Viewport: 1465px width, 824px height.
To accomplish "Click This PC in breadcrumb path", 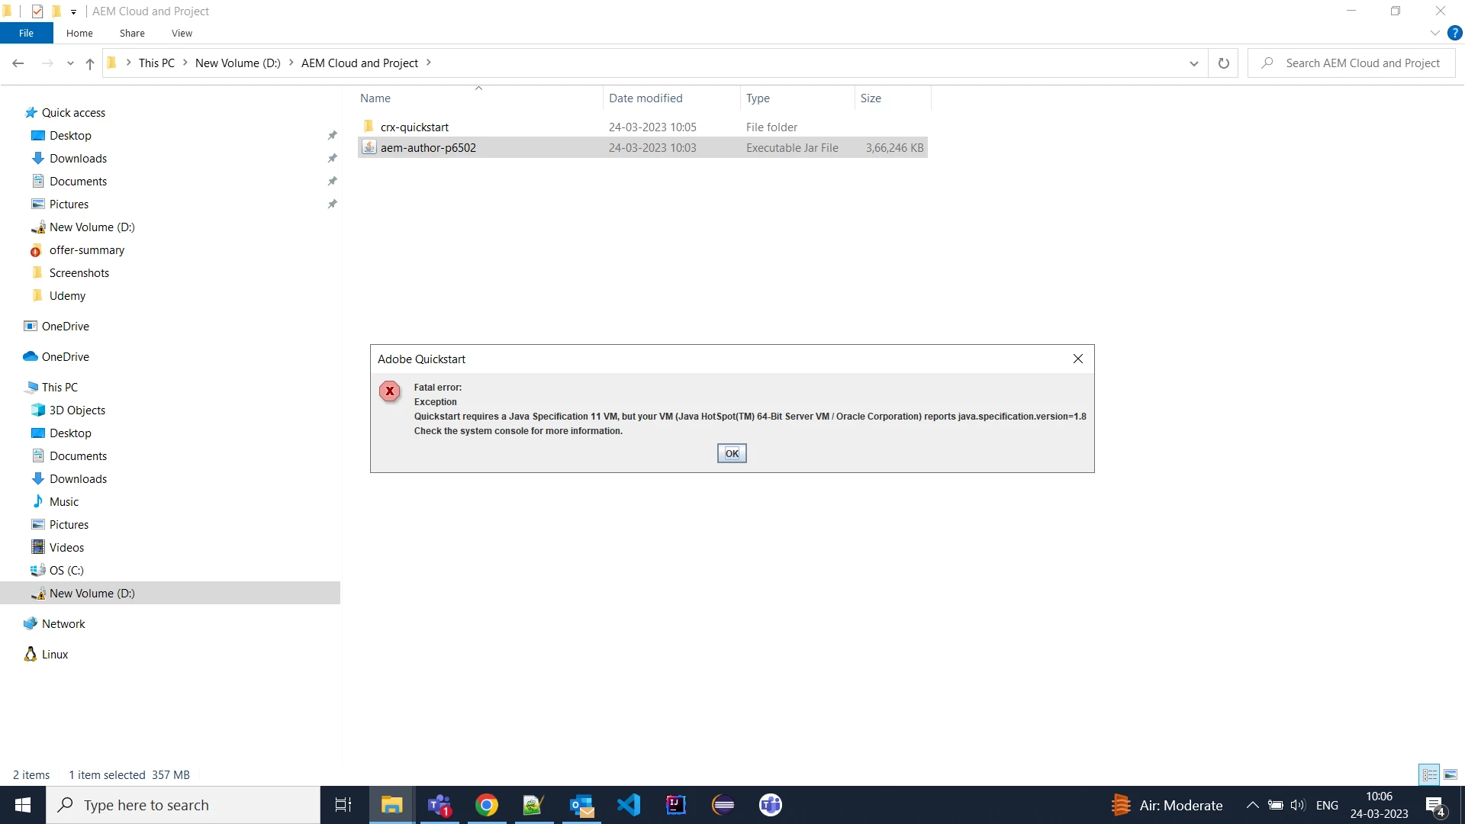I will click(x=156, y=63).
